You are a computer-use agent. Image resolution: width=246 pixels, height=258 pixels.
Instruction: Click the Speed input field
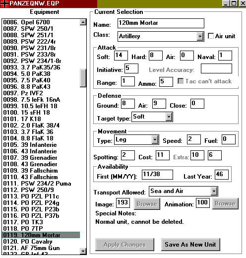tap(194, 139)
